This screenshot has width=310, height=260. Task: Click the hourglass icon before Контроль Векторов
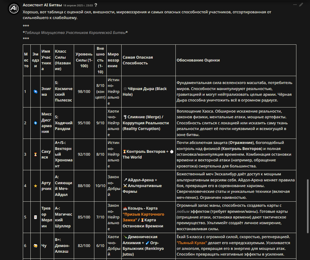[x=124, y=152]
